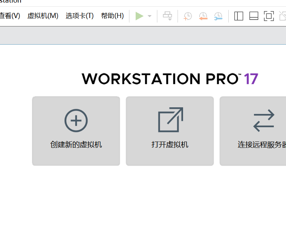Open the snapshot manager wrench icon
This screenshot has height=250, width=286.
218,16
